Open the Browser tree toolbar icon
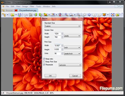 point(4,15)
